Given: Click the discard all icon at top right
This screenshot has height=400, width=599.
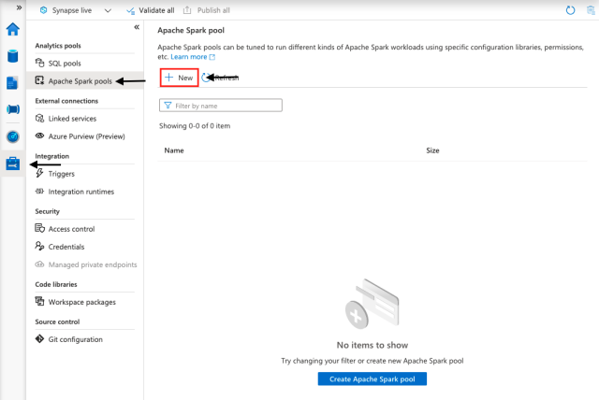Looking at the screenshot, I should pyautogui.click(x=591, y=10).
